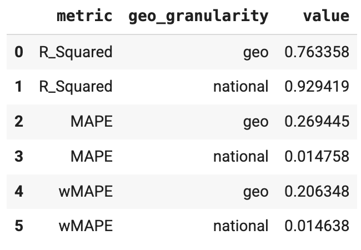Click the value 0.014638
The width and height of the screenshot is (361, 250).
[x=317, y=226]
